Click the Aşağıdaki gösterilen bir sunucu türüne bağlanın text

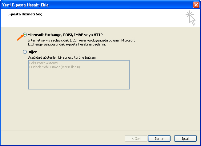pyautogui.click(x=63, y=57)
